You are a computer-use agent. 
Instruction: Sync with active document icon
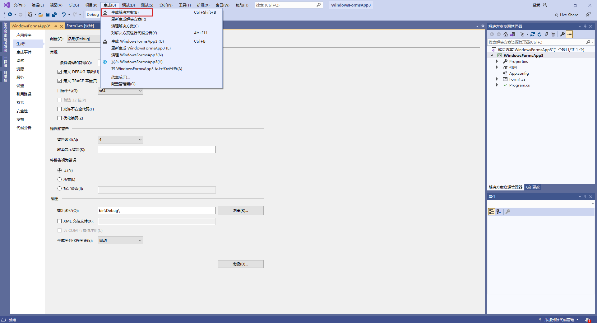533,34
